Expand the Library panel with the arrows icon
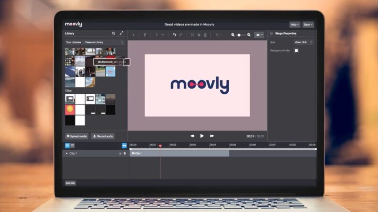This screenshot has height=212, width=378. (x=121, y=33)
